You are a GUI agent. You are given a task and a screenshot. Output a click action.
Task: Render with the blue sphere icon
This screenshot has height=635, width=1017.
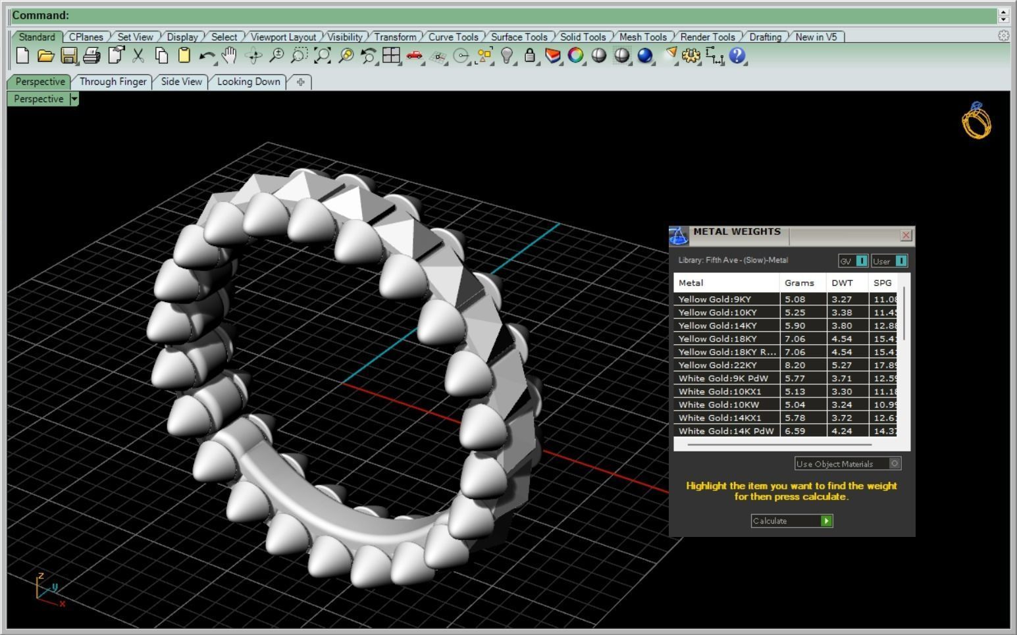(645, 56)
